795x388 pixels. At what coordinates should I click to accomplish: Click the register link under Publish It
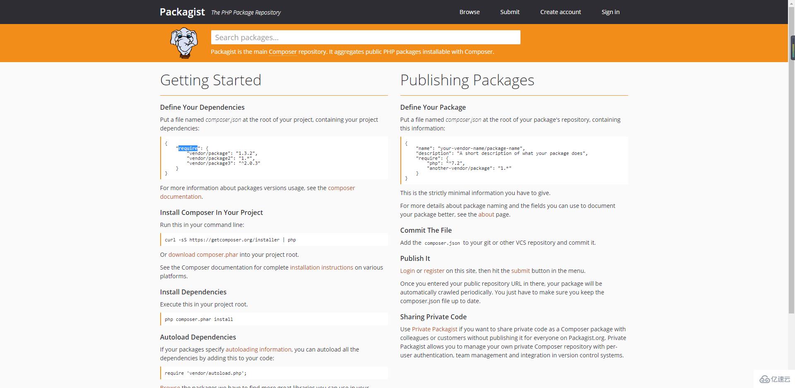[434, 271]
